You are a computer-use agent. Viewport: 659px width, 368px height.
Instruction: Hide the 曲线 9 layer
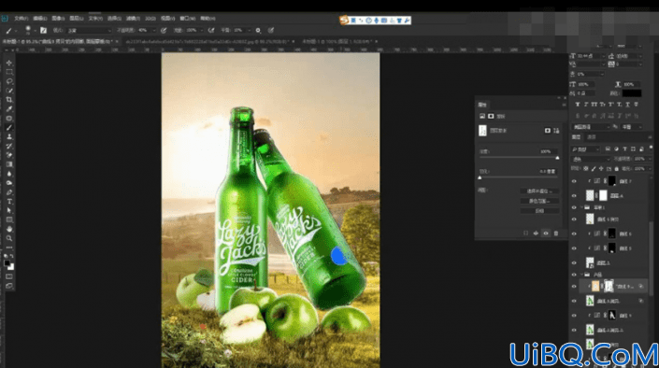(574, 315)
